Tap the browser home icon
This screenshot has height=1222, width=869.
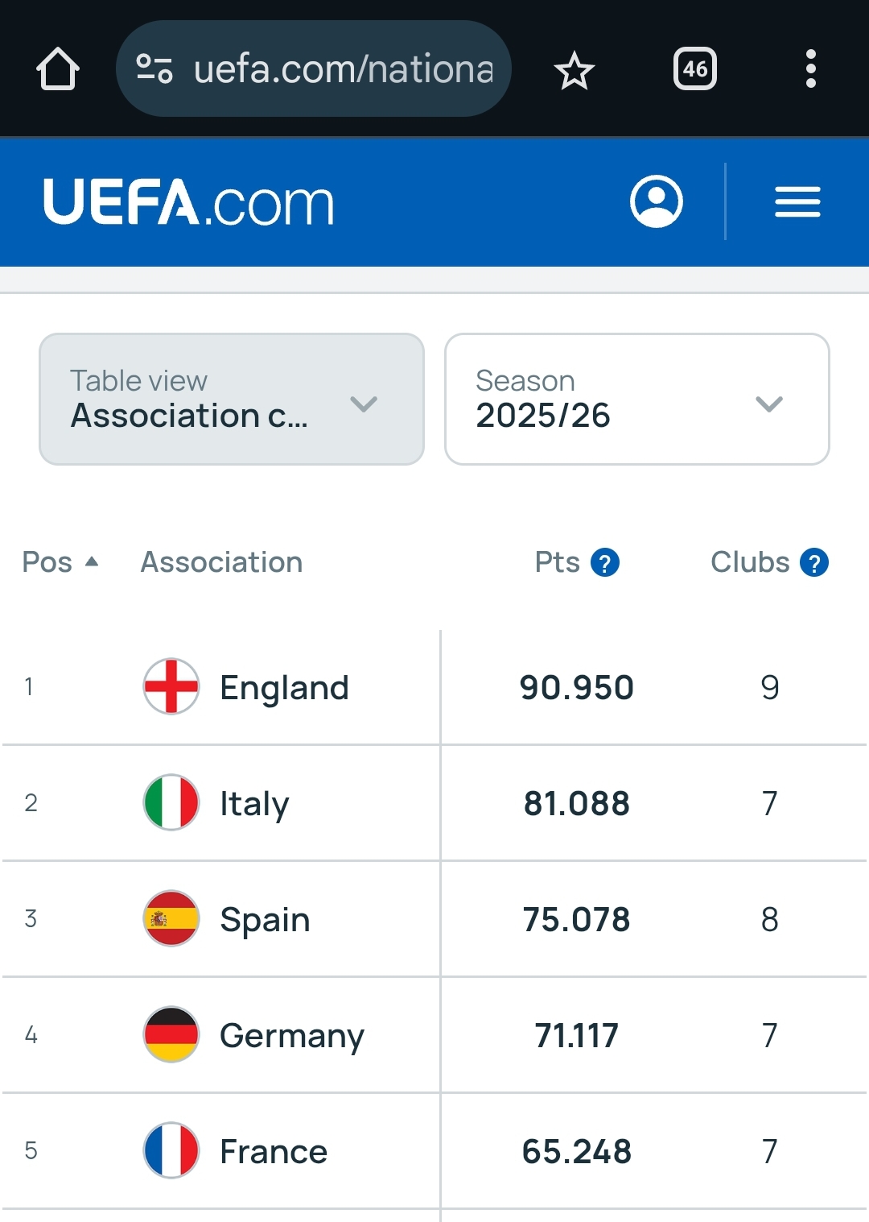coord(58,69)
